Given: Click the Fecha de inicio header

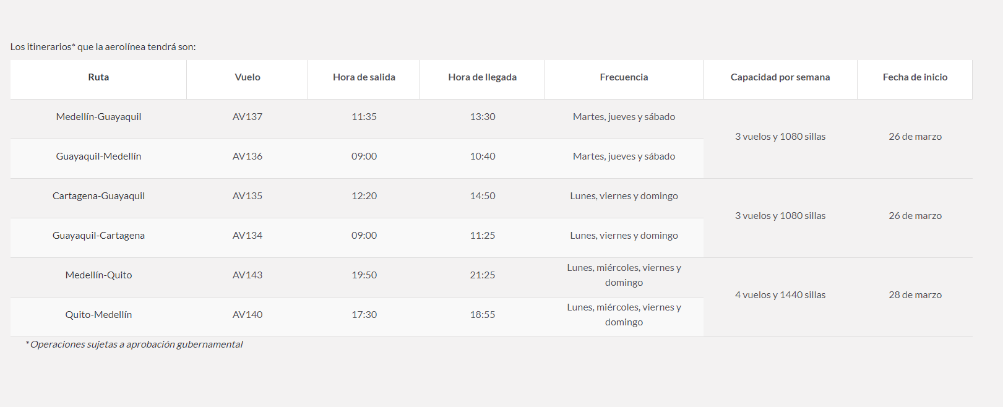Looking at the screenshot, I should coord(915,77).
